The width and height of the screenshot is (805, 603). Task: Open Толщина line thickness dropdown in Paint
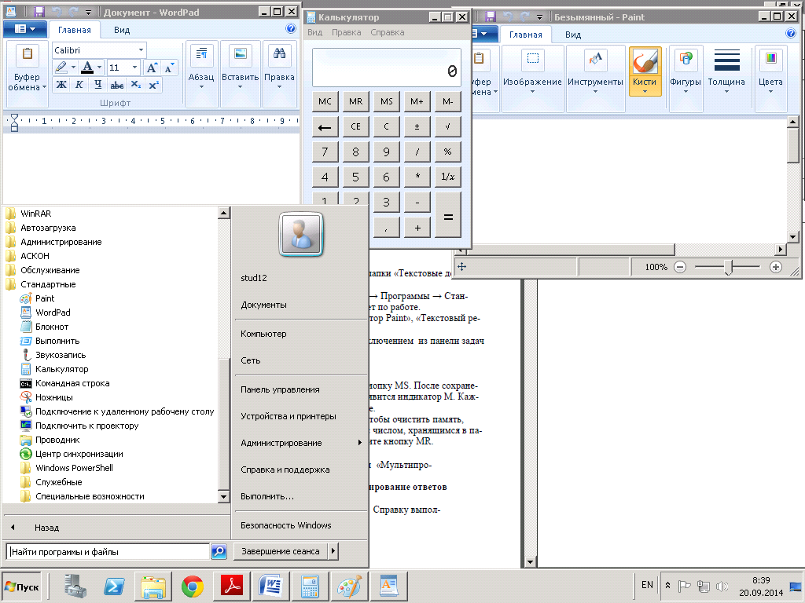(x=726, y=71)
